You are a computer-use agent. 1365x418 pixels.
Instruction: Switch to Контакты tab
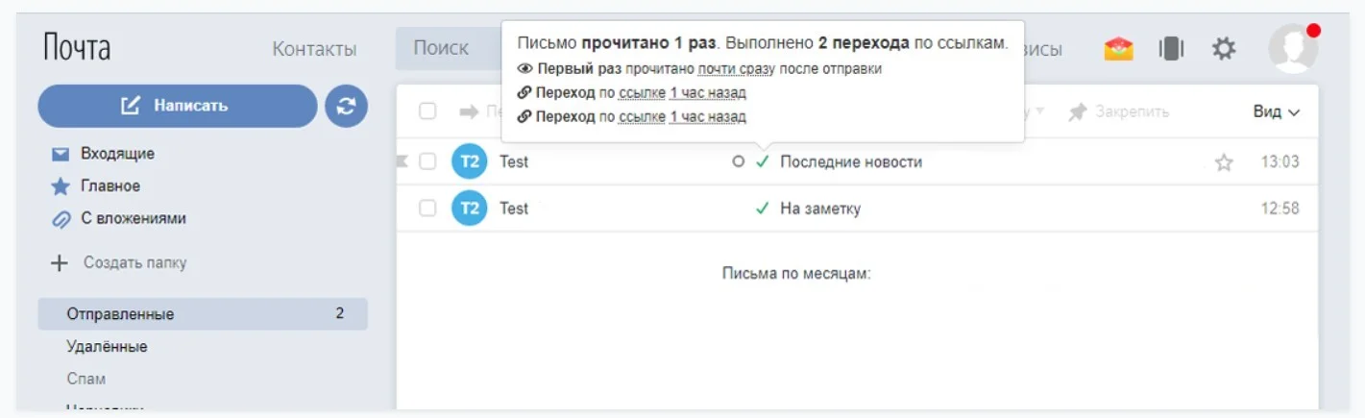click(x=314, y=49)
